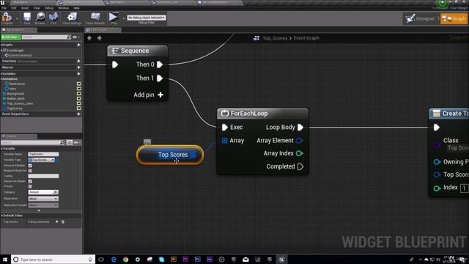Open the debug object filter dropdown
The height and width of the screenshot is (264, 469).
147,18
